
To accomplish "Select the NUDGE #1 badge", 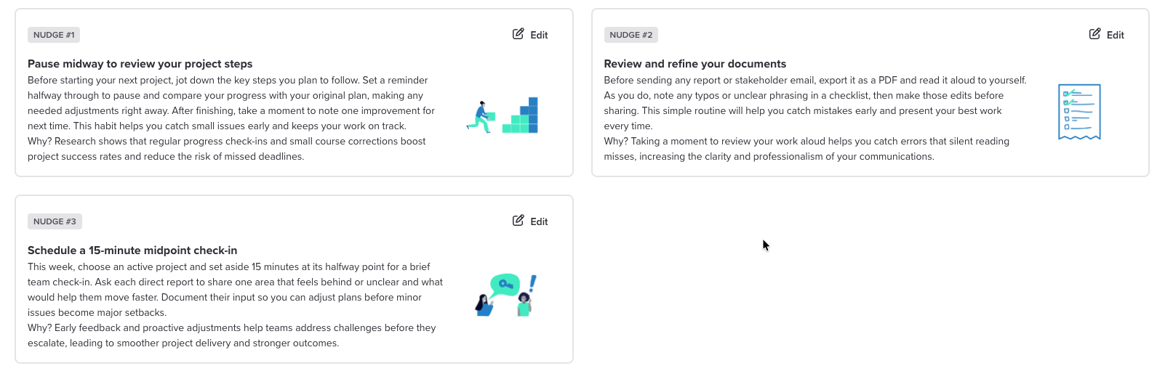I will click(x=54, y=35).
